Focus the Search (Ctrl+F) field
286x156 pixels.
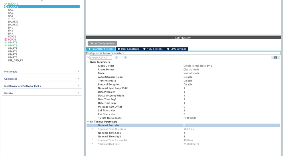[x=101, y=57]
